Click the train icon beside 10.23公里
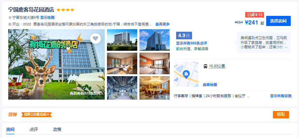Image resolution: width=299 pixels, height=138 pixels. [x=205, y=66]
